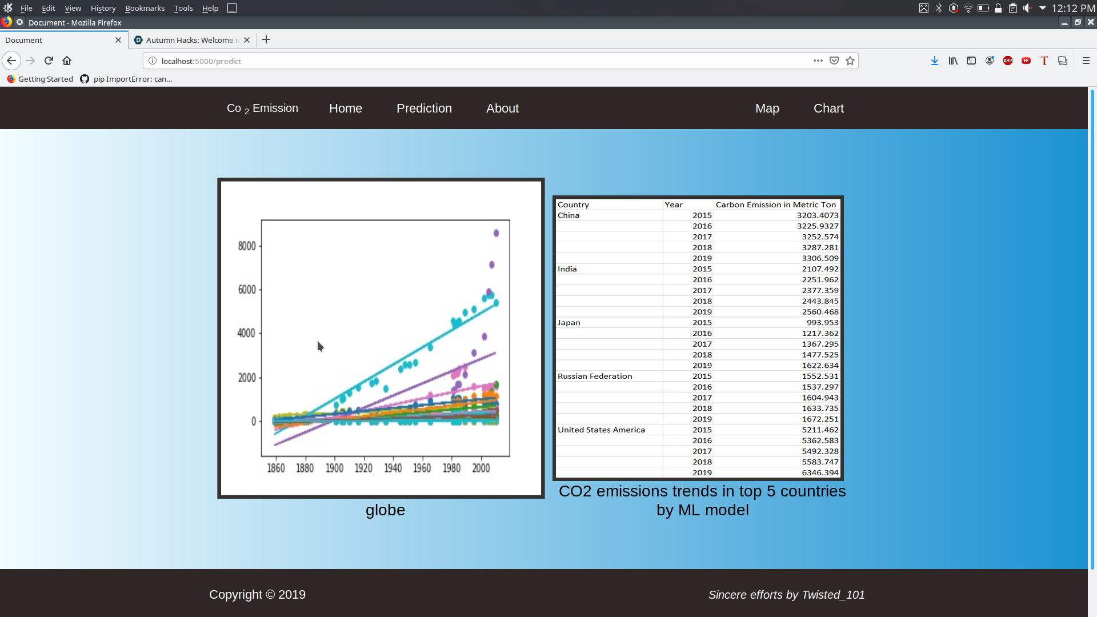Open the Library bookshelf icon

click(953, 61)
